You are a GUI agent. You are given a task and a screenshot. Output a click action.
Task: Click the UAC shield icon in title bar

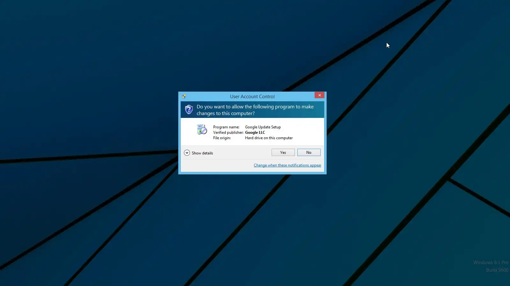[184, 96]
